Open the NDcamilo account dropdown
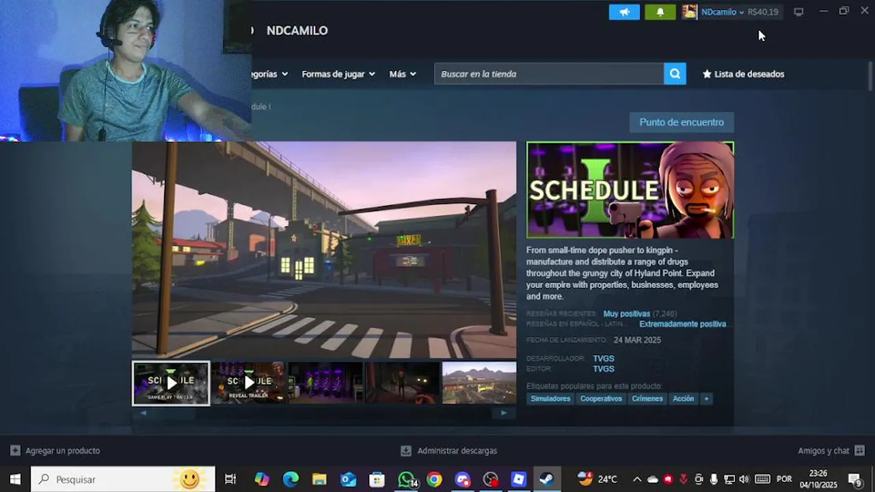This screenshot has height=492, width=875. tap(723, 12)
